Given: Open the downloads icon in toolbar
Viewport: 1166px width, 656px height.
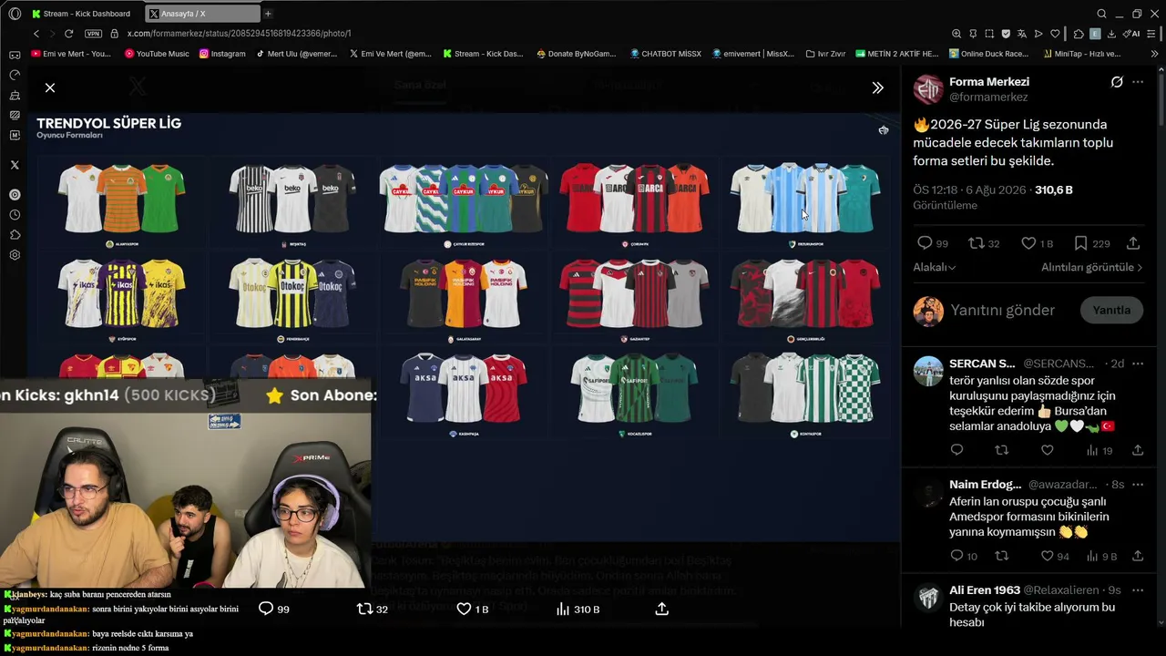Looking at the screenshot, I should point(1112,34).
